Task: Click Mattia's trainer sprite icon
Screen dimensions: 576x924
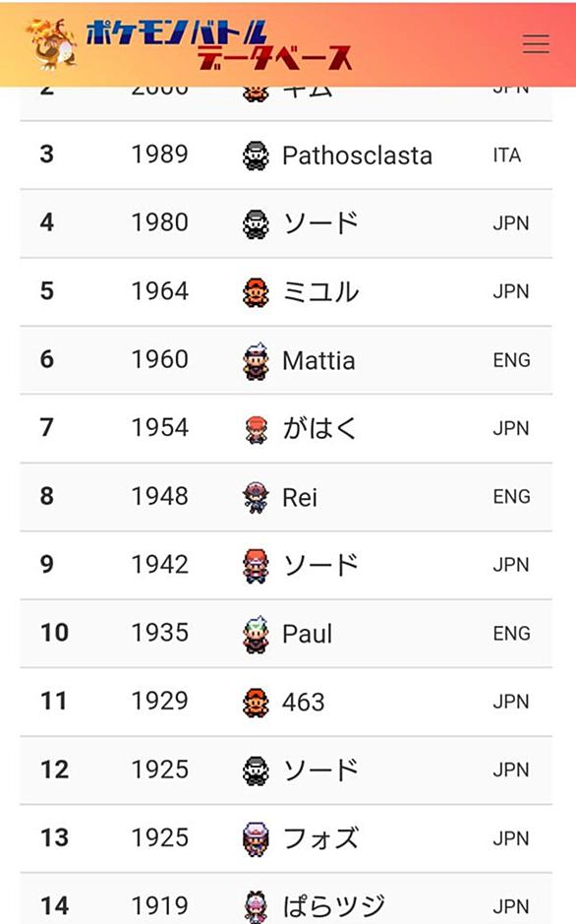Action: (x=256, y=360)
